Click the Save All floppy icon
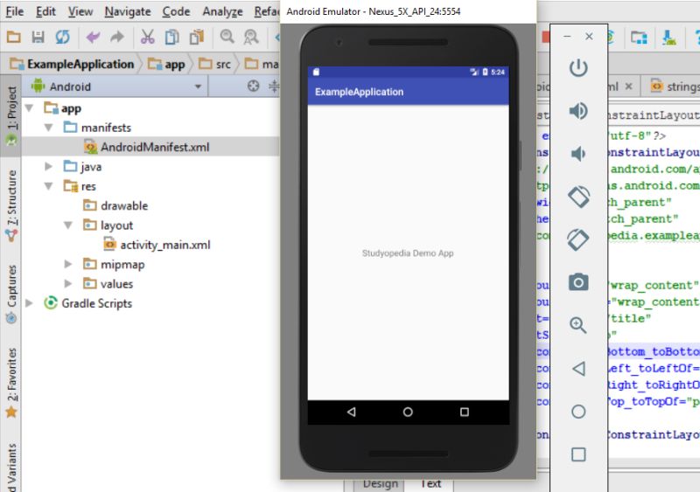Screen dimensions: 700x492 click(38, 37)
